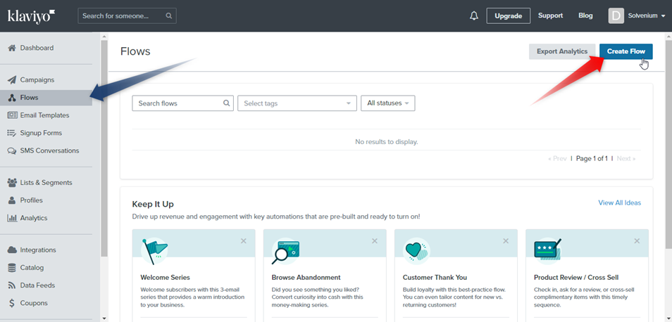Click the Prev pagination link

[557, 159]
